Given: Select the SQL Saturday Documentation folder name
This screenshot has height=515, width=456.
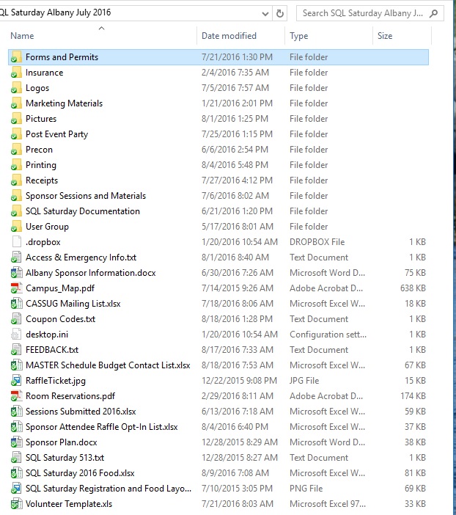Looking at the screenshot, I should tap(83, 211).
